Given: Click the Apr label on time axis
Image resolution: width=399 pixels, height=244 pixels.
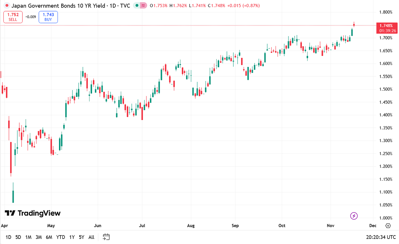Looking at the screenshot, I should [4, 226].
